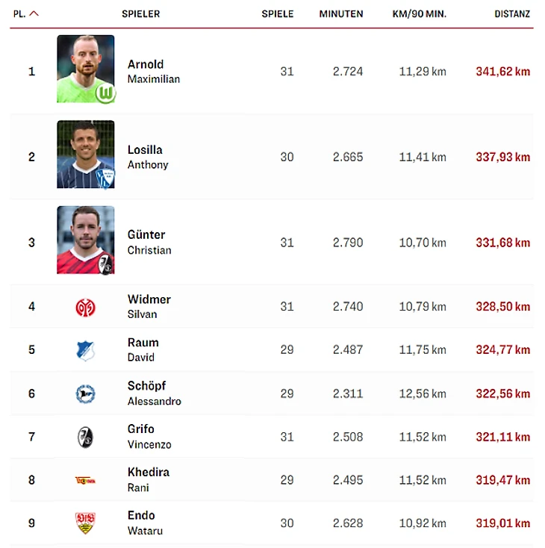Viewport: 545px width, 548px height.
Task: Sort by Distanz column header
Action: pyautogui.click(x=512, y=13)
